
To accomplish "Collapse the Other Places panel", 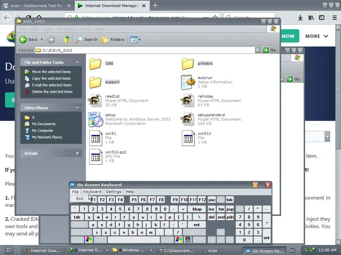I will coord(77,108).
